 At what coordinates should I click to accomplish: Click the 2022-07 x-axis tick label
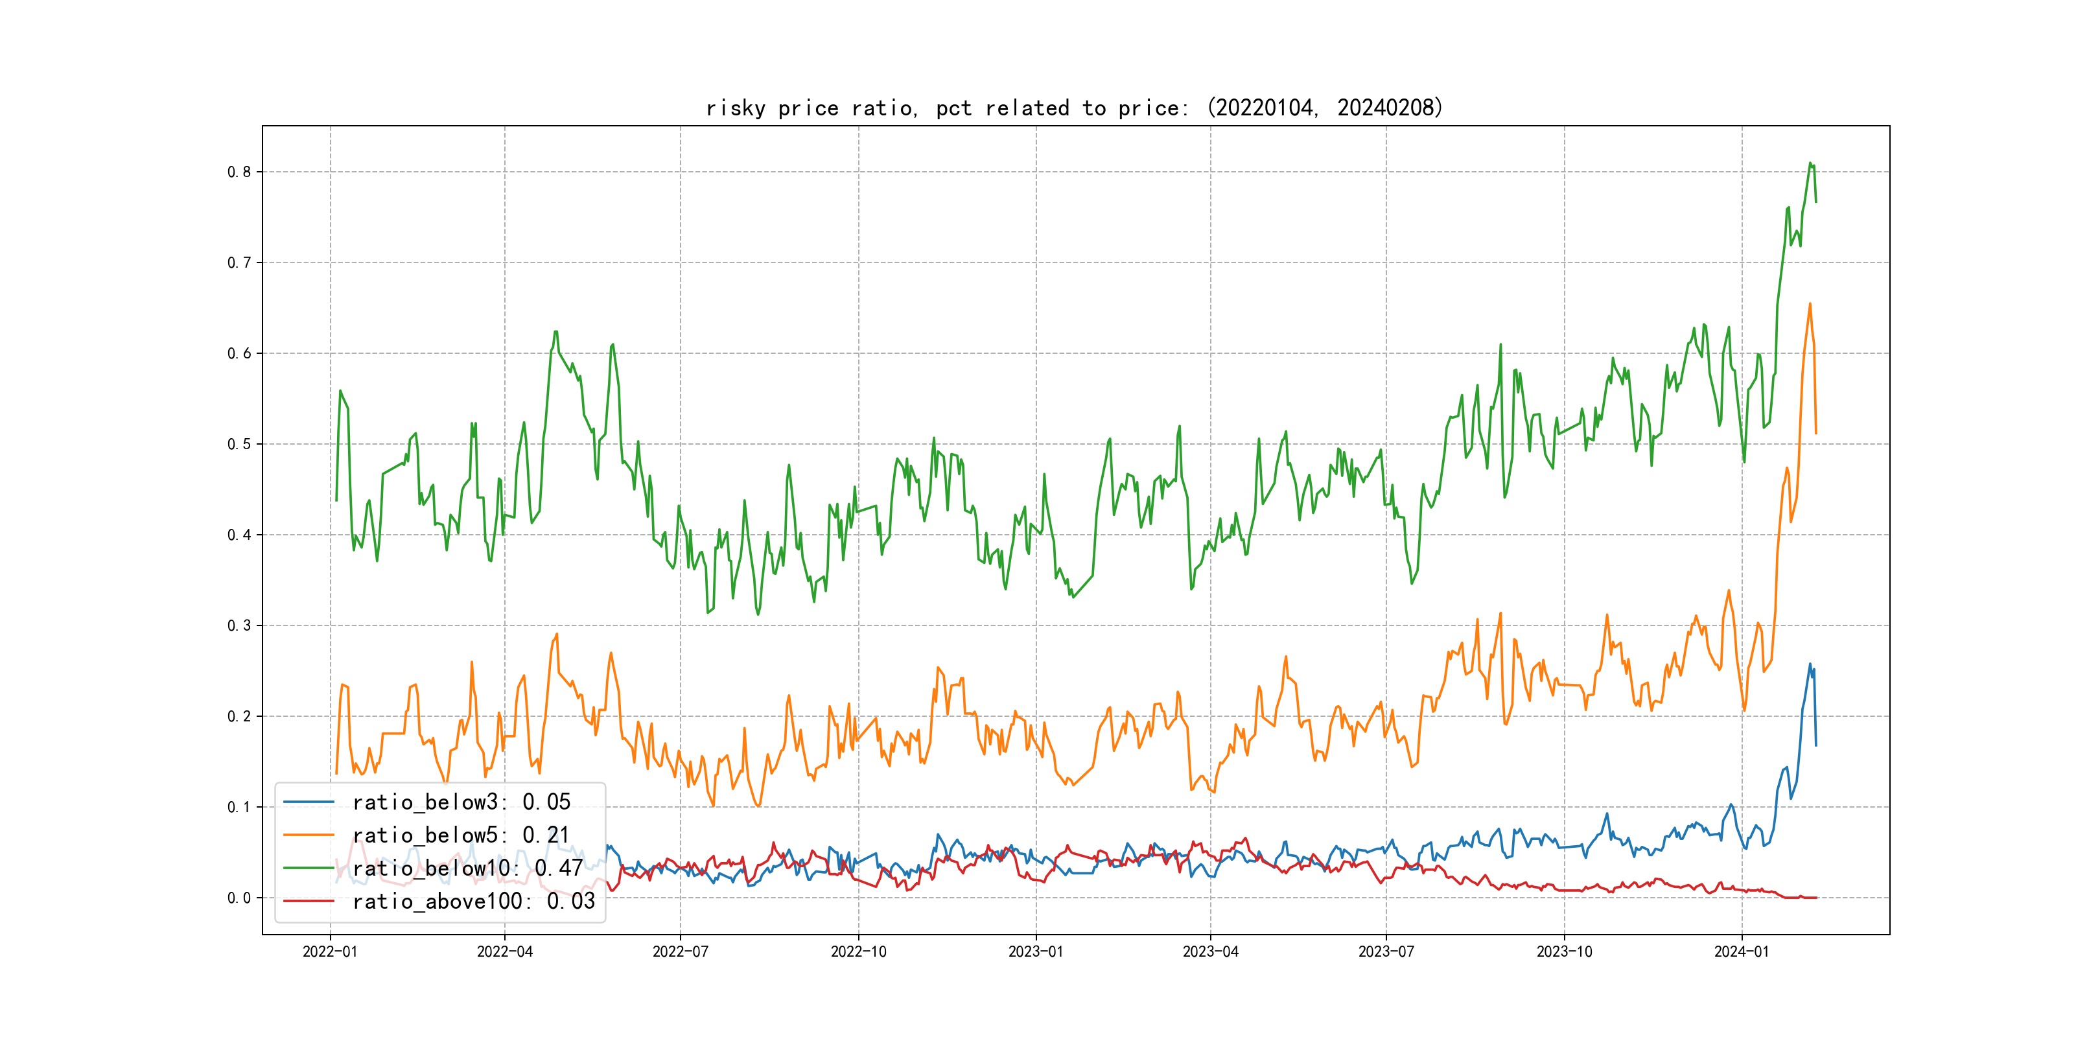(680, 952)
